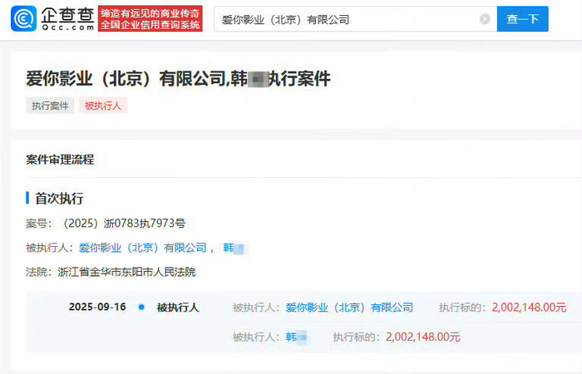The width and height of the screenshot is (582, 374).
Task: Click the Qcc logo icon
Action: (24, 18)
